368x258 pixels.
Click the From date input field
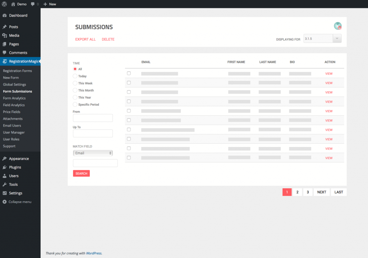click(92, 118)
